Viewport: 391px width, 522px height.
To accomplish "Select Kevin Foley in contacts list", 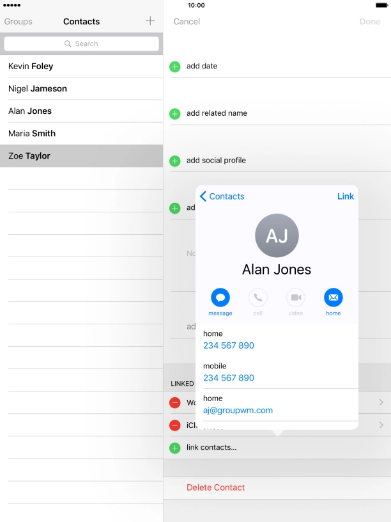I will 31,67.
